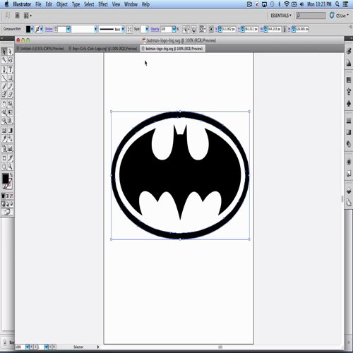This screenshot has width=353, height=353.
Task: Expand the stroke weight dropdown
Action: 68,29
